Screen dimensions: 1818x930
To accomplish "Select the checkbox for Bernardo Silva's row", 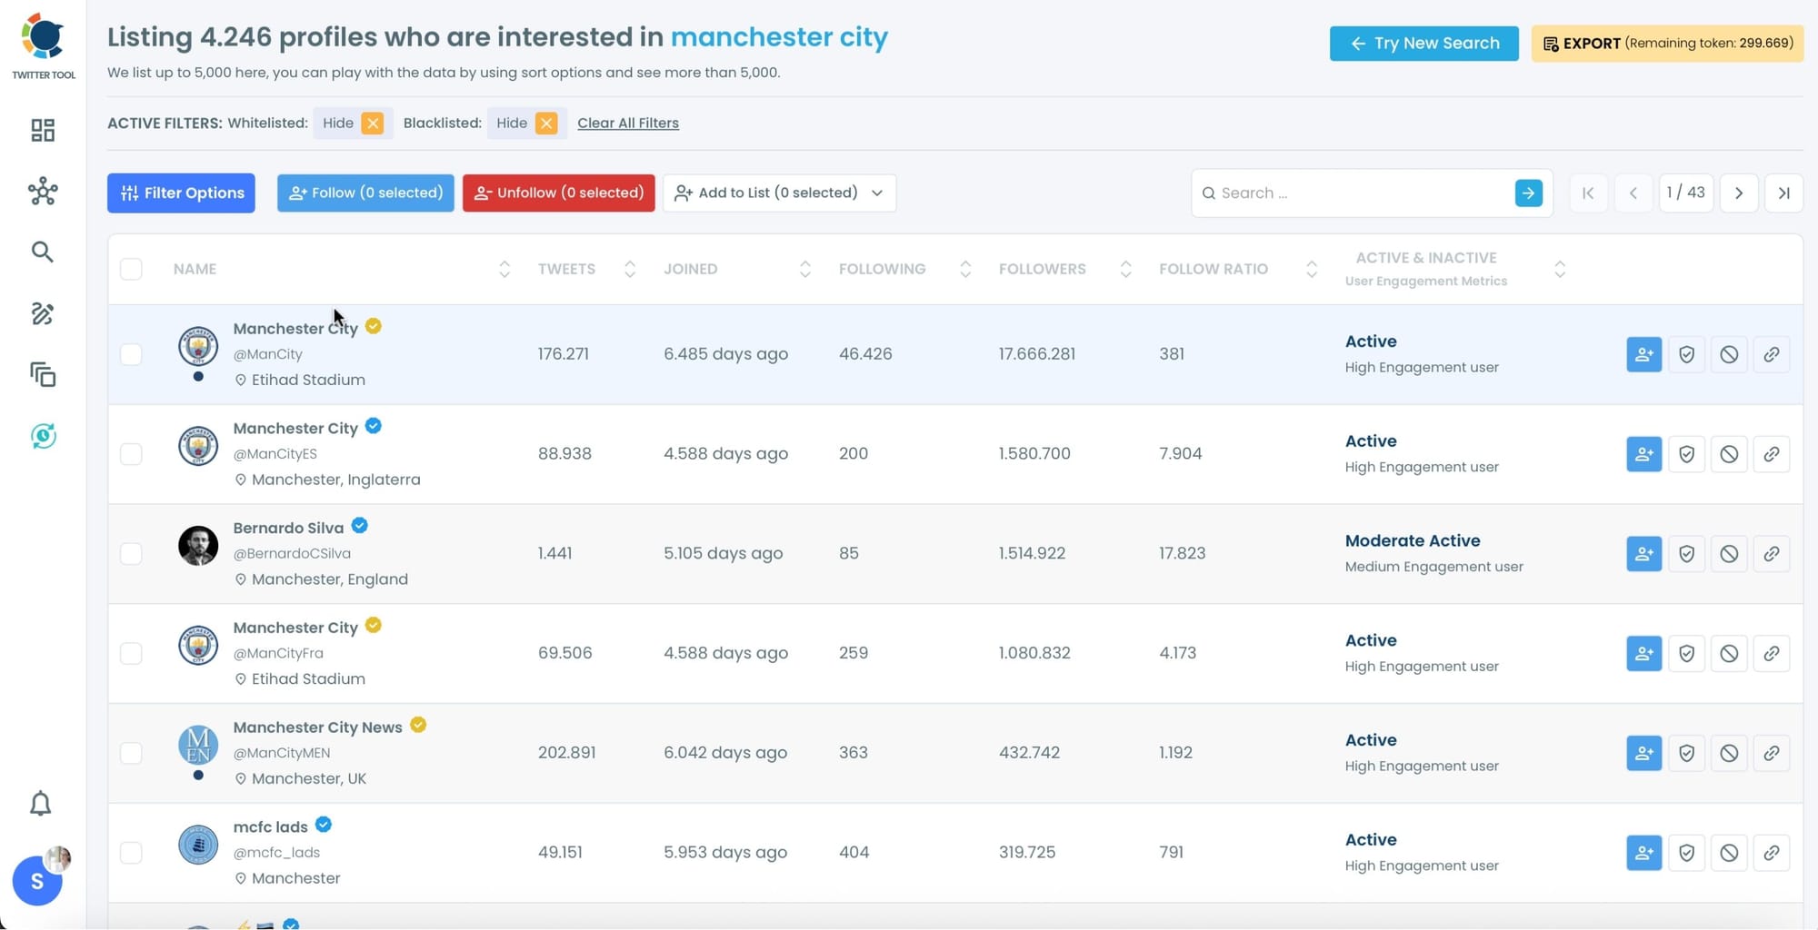I will 131,553.
